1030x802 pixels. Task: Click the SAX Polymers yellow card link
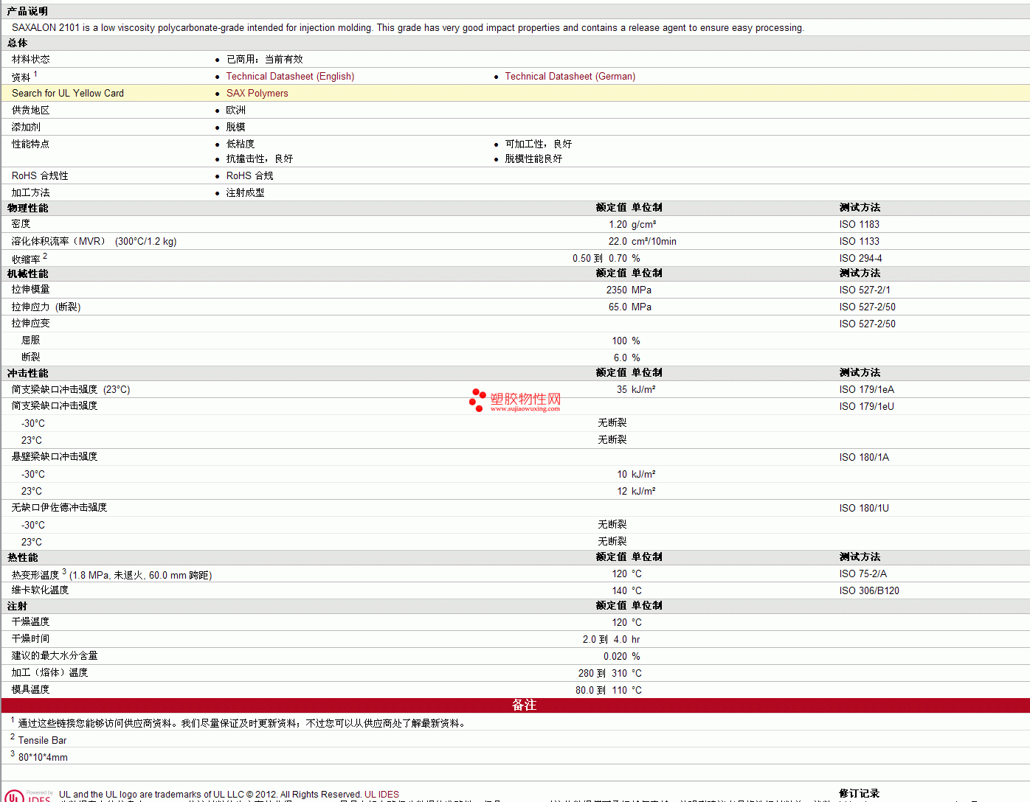(x=257, y=93)
